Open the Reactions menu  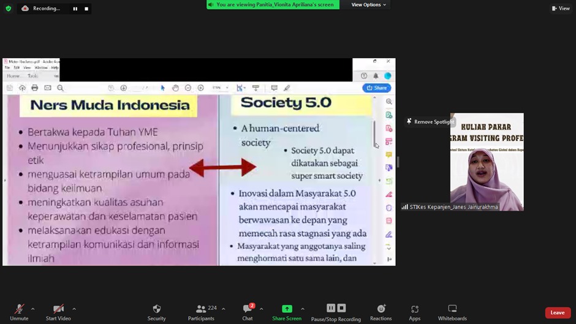[x=381, y=309]
